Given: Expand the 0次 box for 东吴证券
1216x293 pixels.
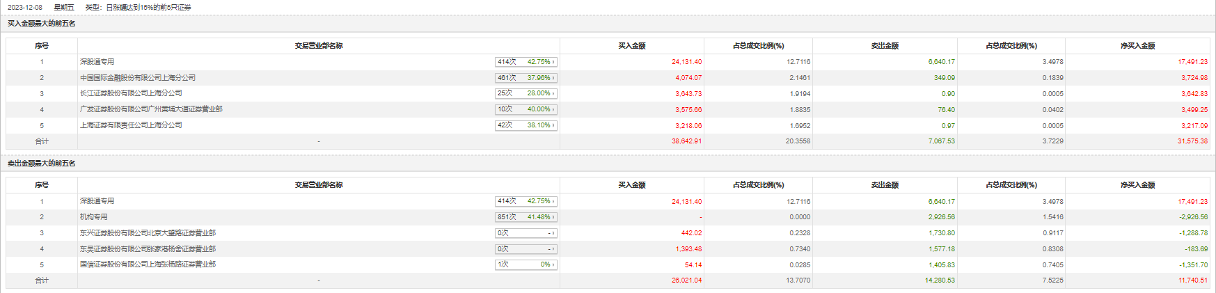Looking at the screenshot, I should (x=526, y=249).
